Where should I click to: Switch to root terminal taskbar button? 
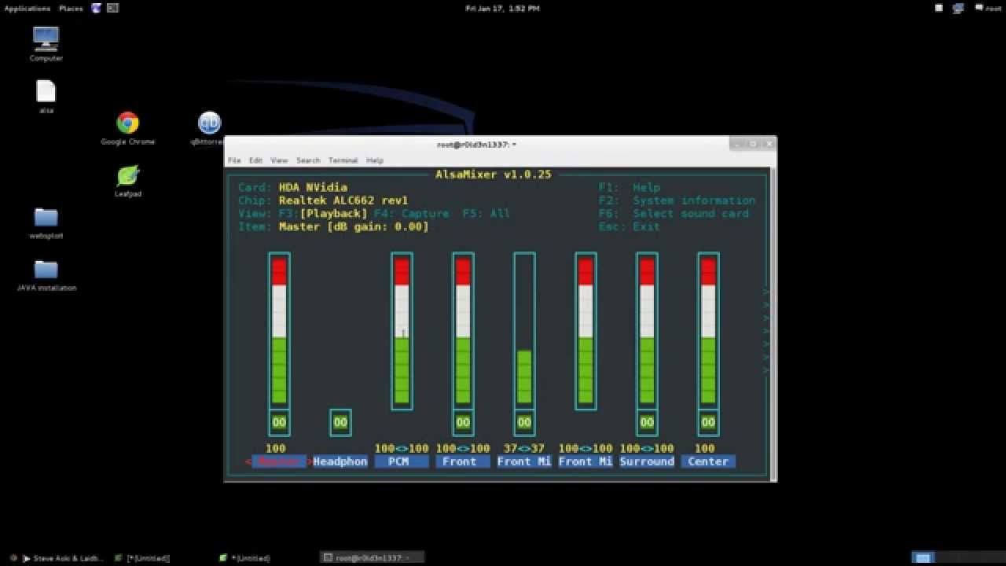373,557
